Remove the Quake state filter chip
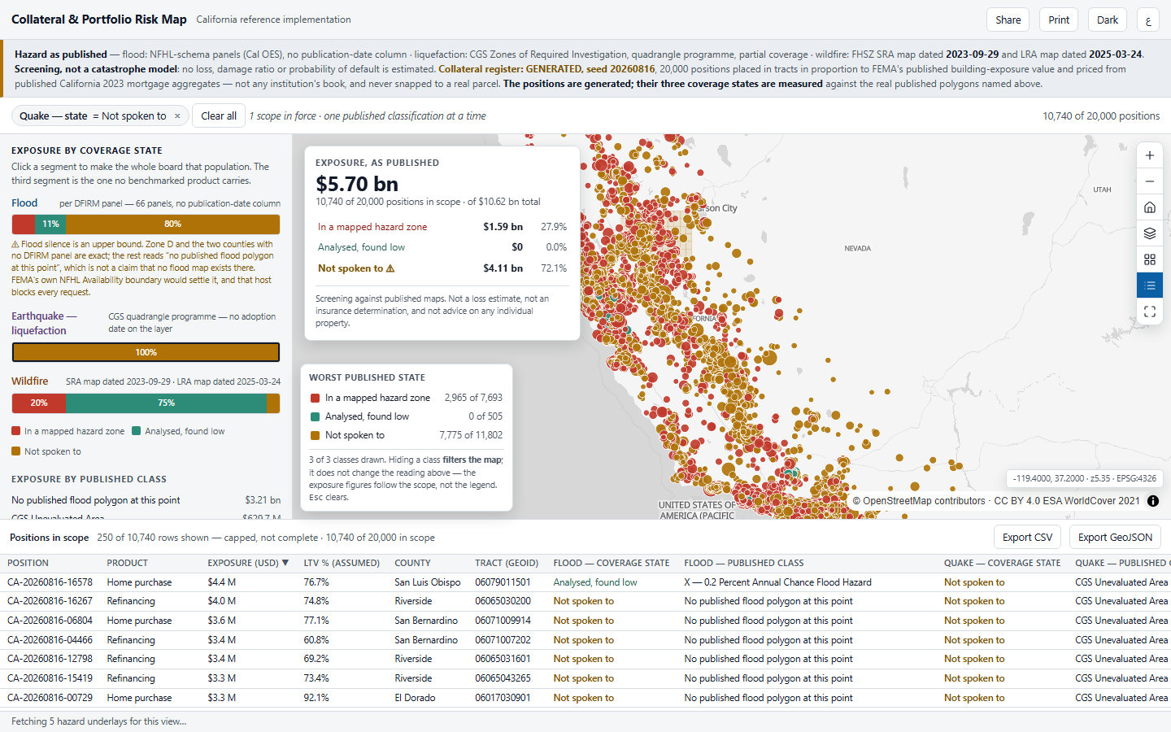Image resolution: width=1171 pixels, height=732 pixels. 178,116
